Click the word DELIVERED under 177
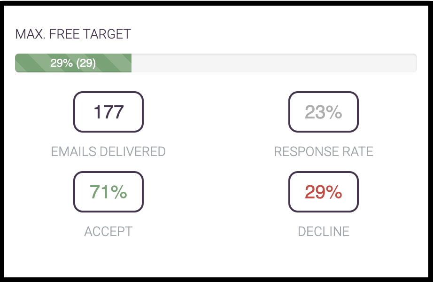Image resolution: width=433 pixels, height=283 pixels. click(x=132, y=151)
